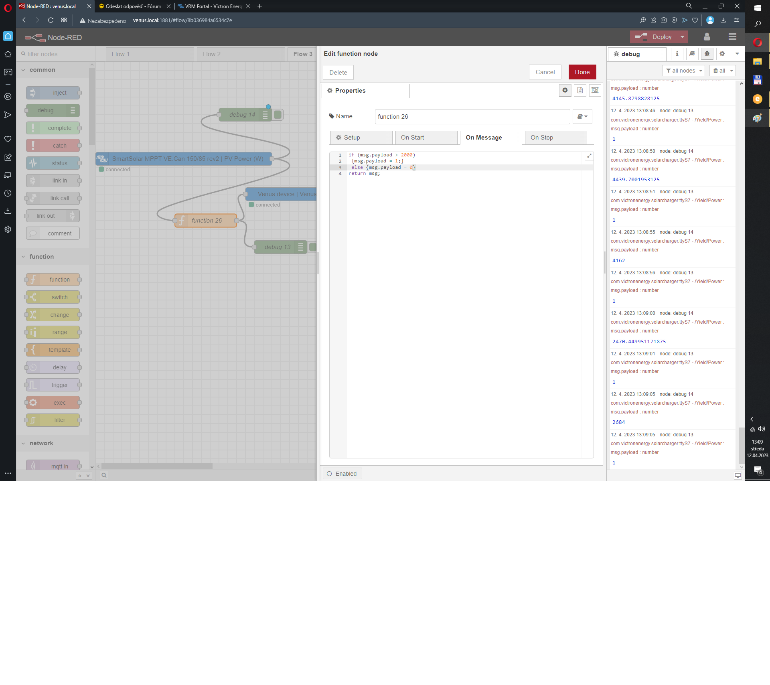Image resolution: width=770 pixels, height=685 pixels.
Task: Click the Done button
Action: coord(582,72)
